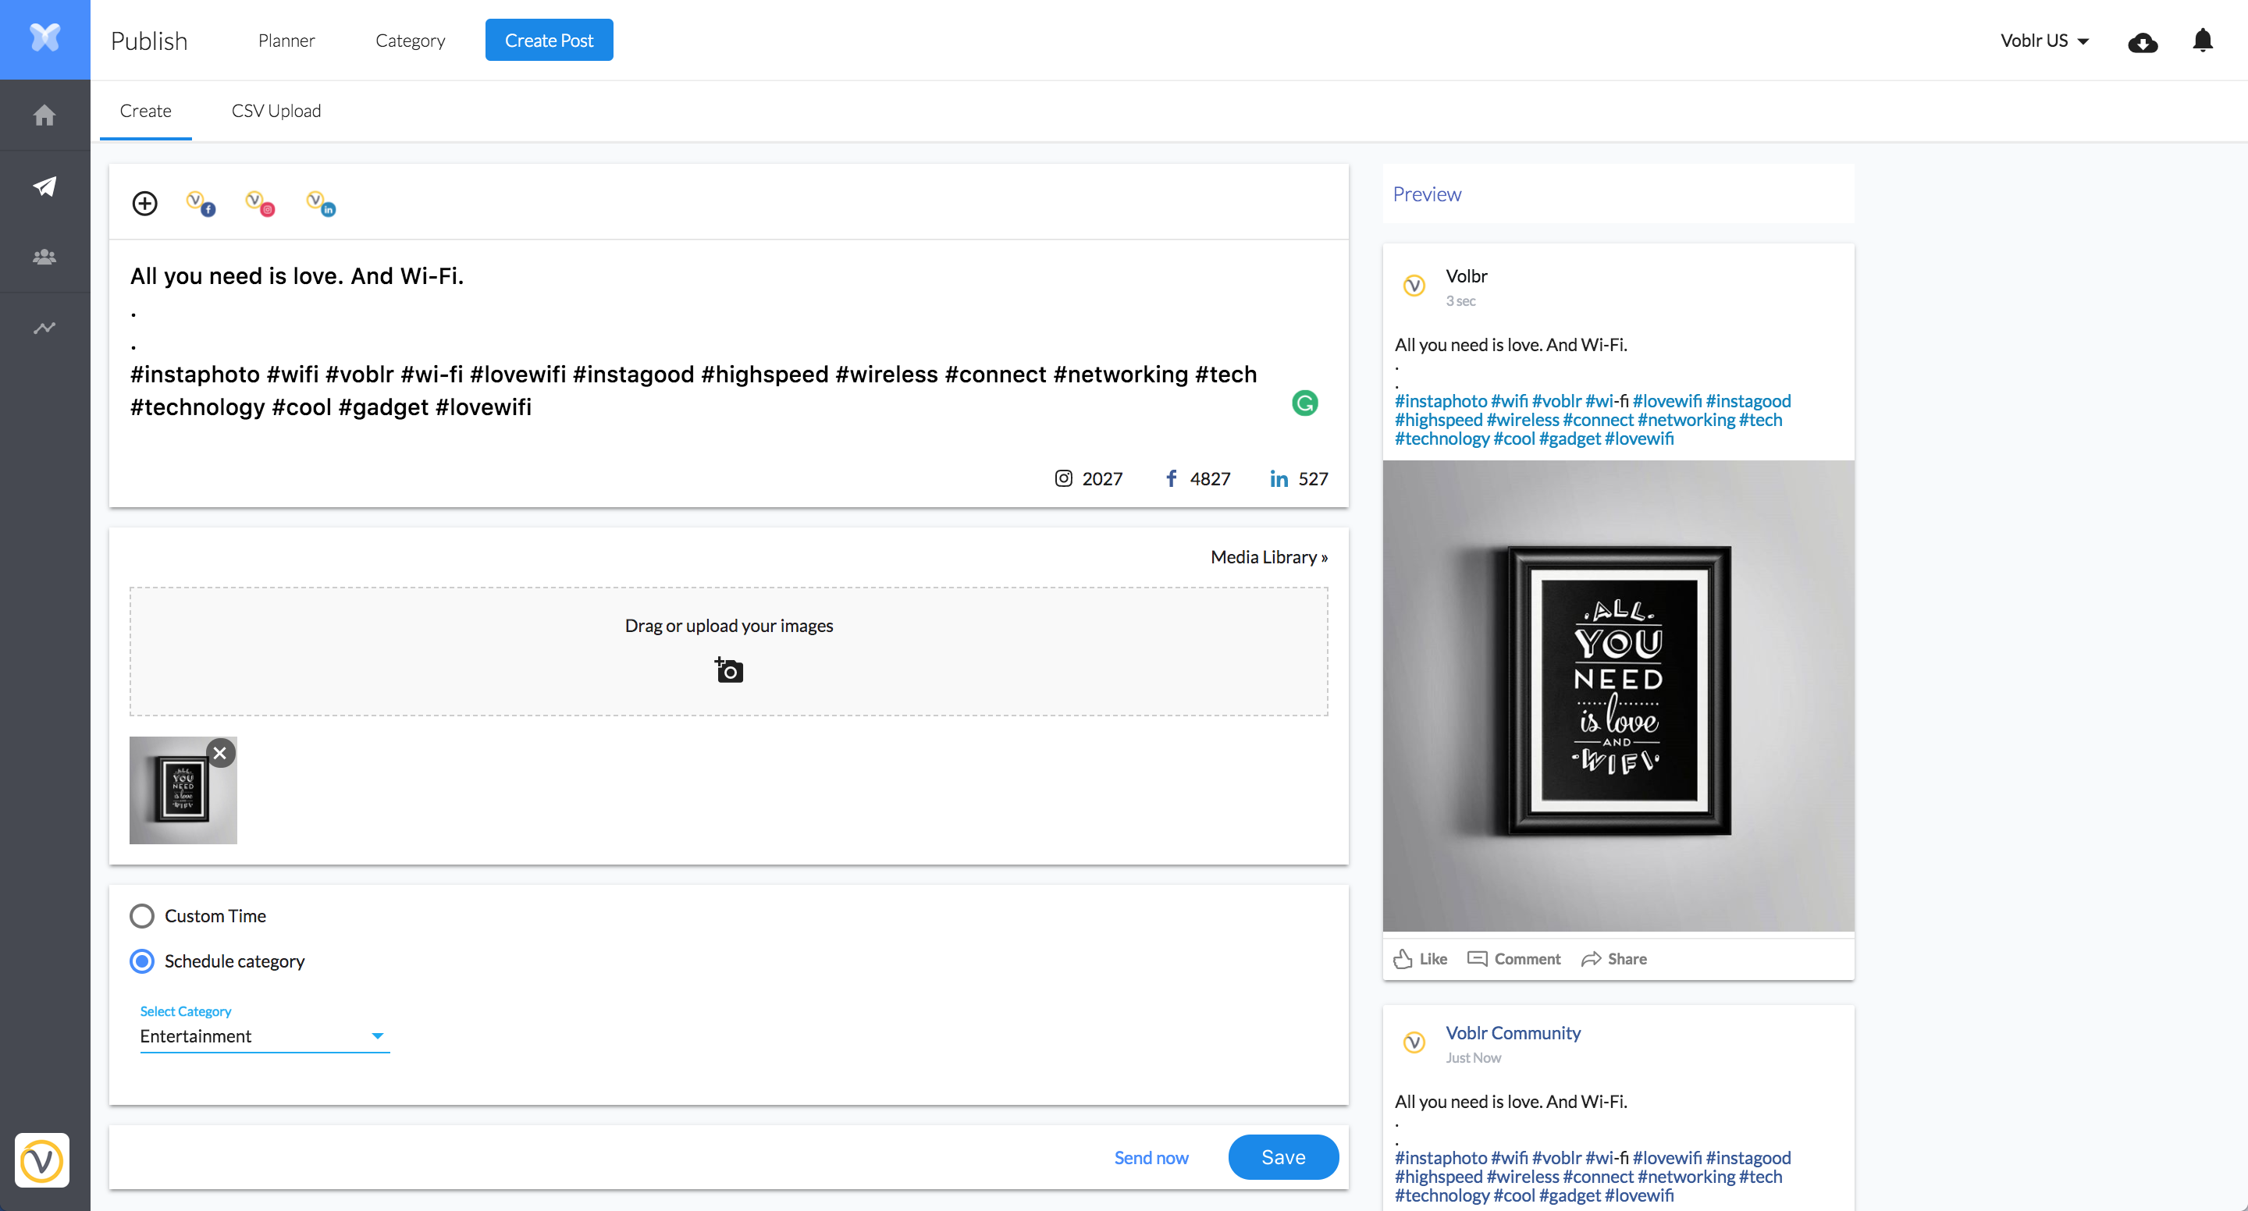The image size is (2248, 1211).
Task: Open the people group sidebar icon
Action: click(x=44, y=257)
